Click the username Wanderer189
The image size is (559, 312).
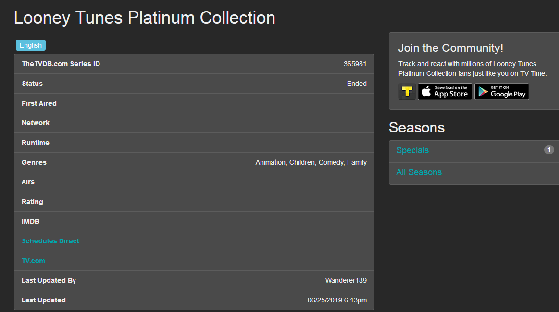(346, 280)
